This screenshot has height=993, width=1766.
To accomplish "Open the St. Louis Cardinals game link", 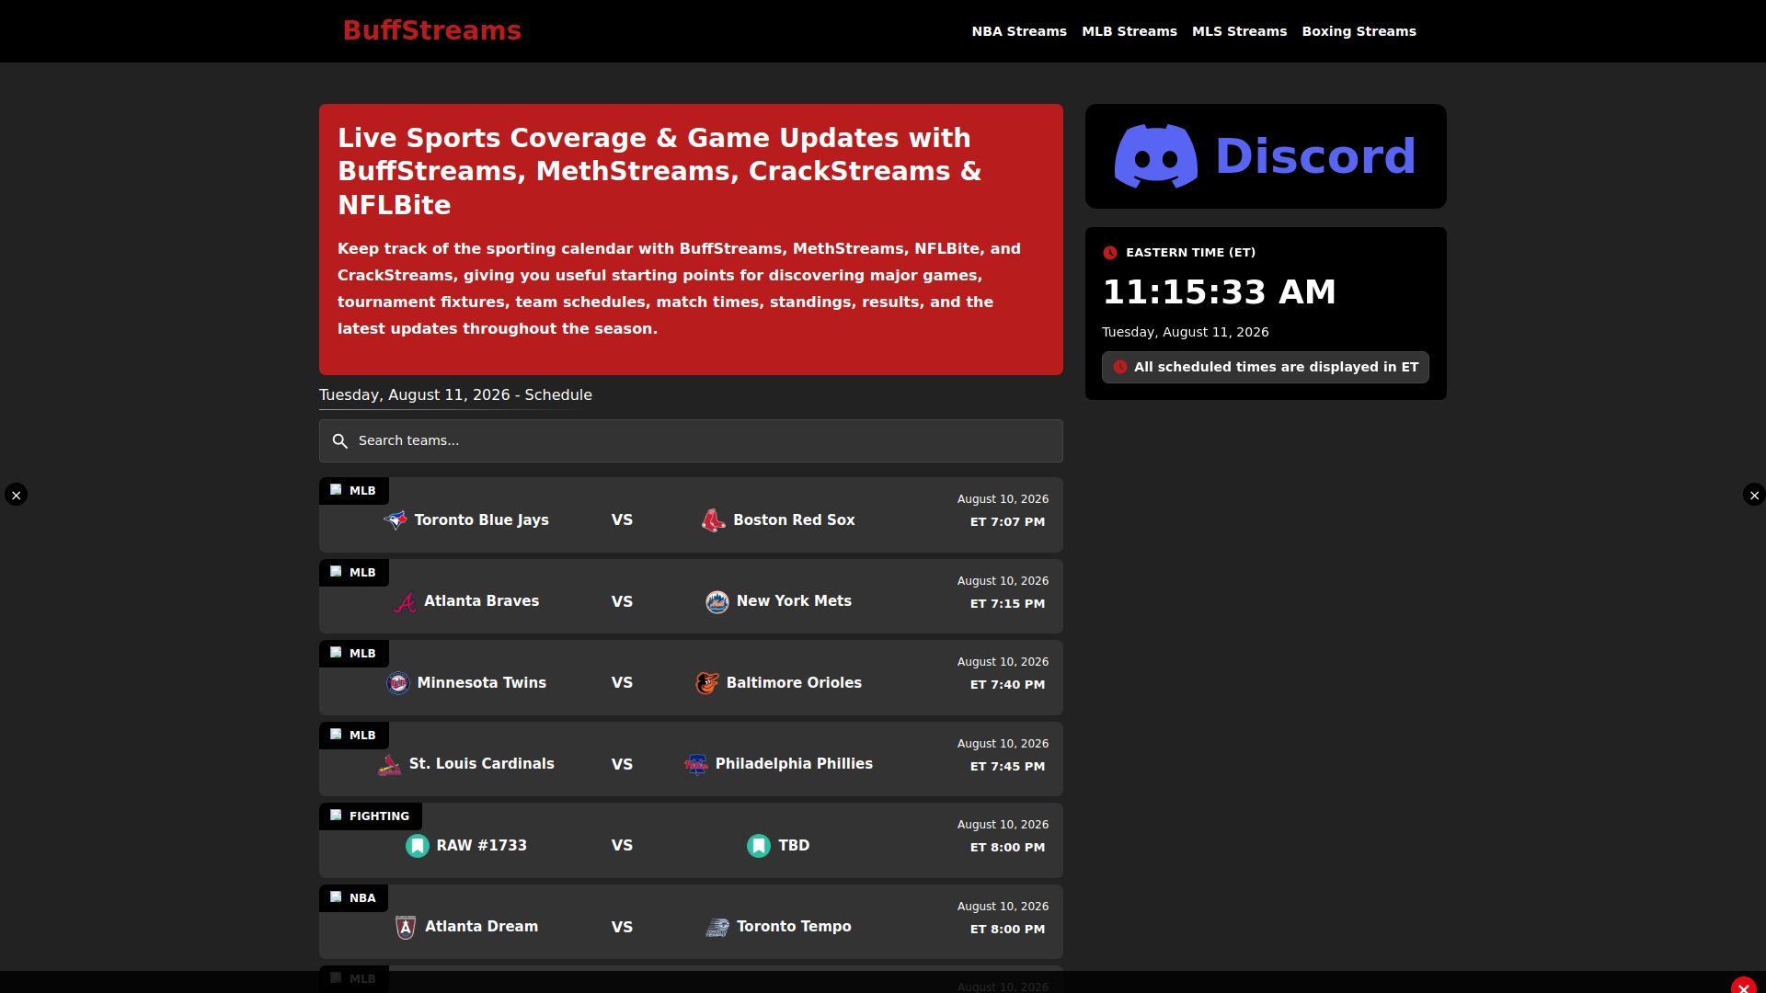I will (x=691, y=759).
